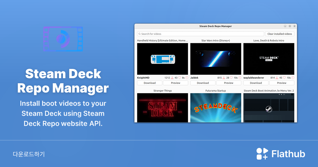Click the download count icon on KnightMD's video

click(x=172, y=78)
